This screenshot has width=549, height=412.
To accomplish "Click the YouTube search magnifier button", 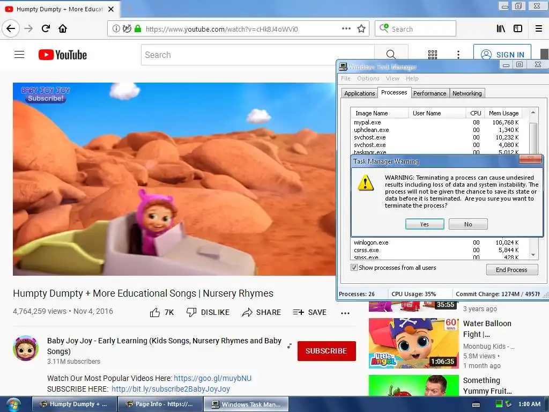I will point(391,55).
